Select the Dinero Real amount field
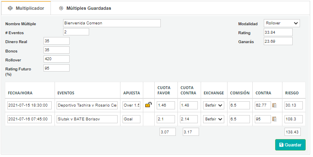 click(57, 41)
